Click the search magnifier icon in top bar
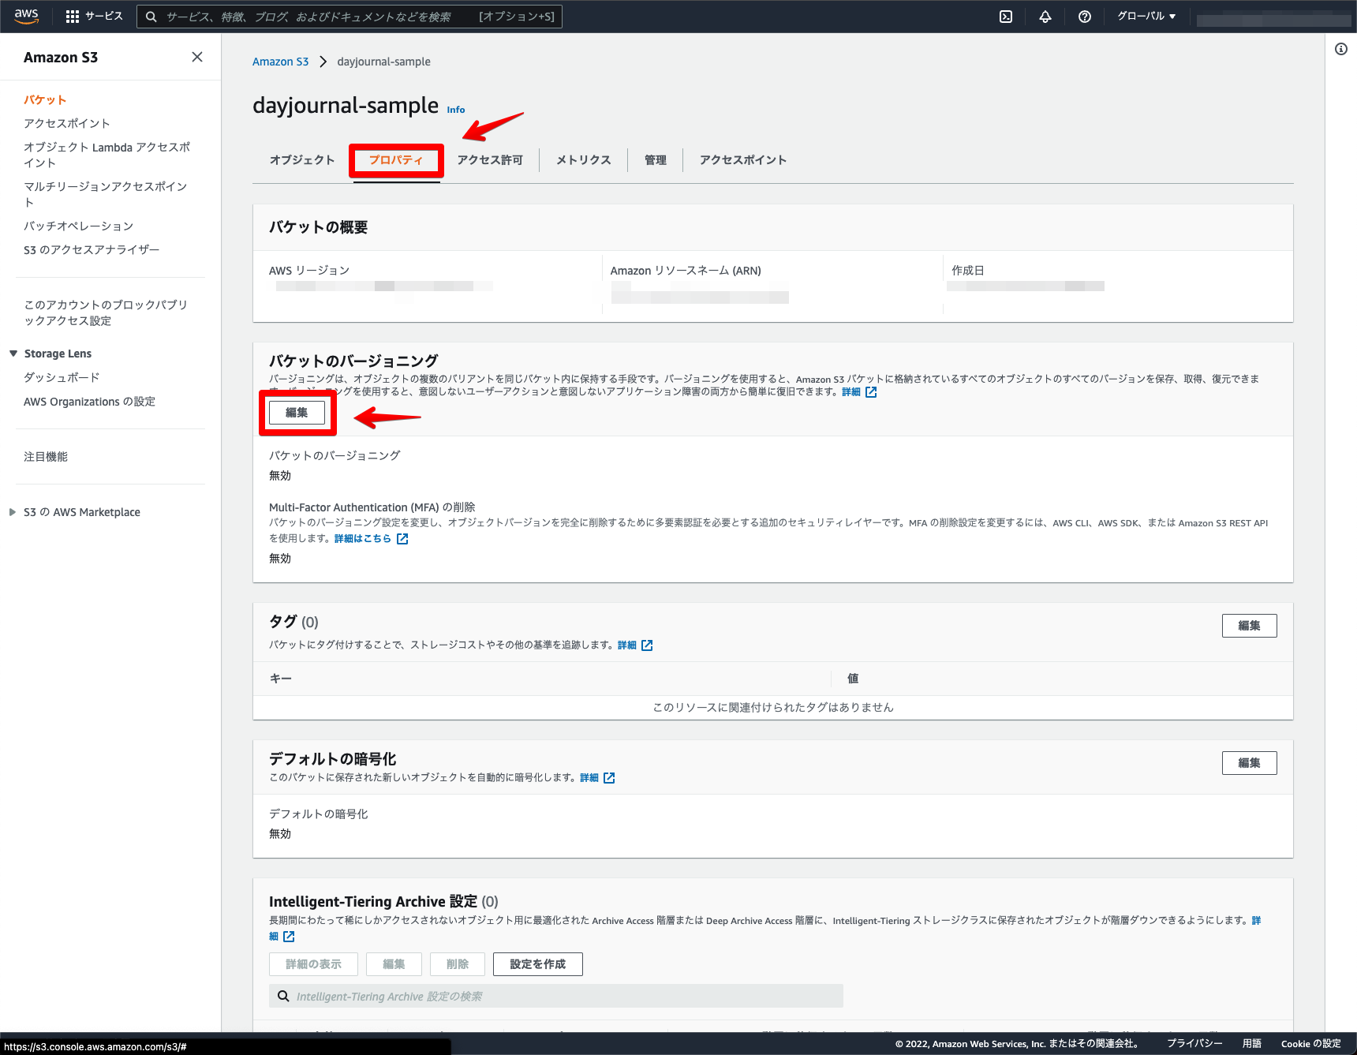This screenshot has height=1055, width=1357. pos(151,17)
